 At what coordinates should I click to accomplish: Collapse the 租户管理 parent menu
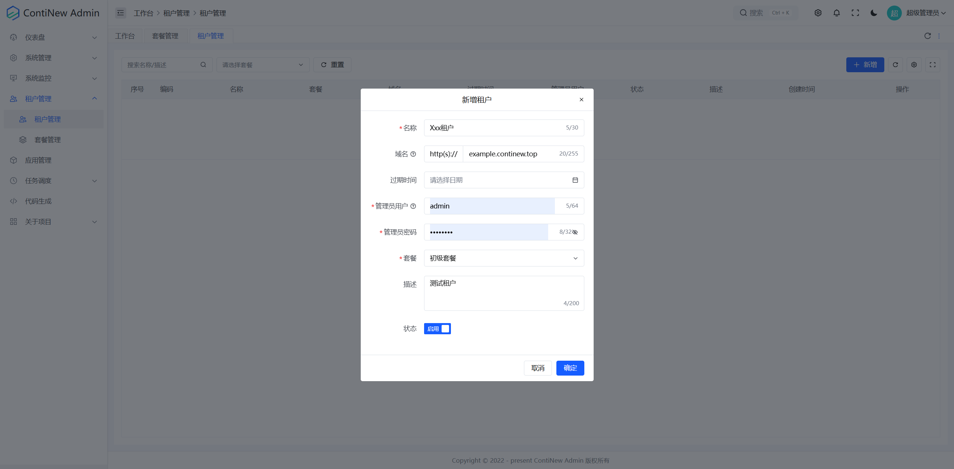click(x=54, y=99)
